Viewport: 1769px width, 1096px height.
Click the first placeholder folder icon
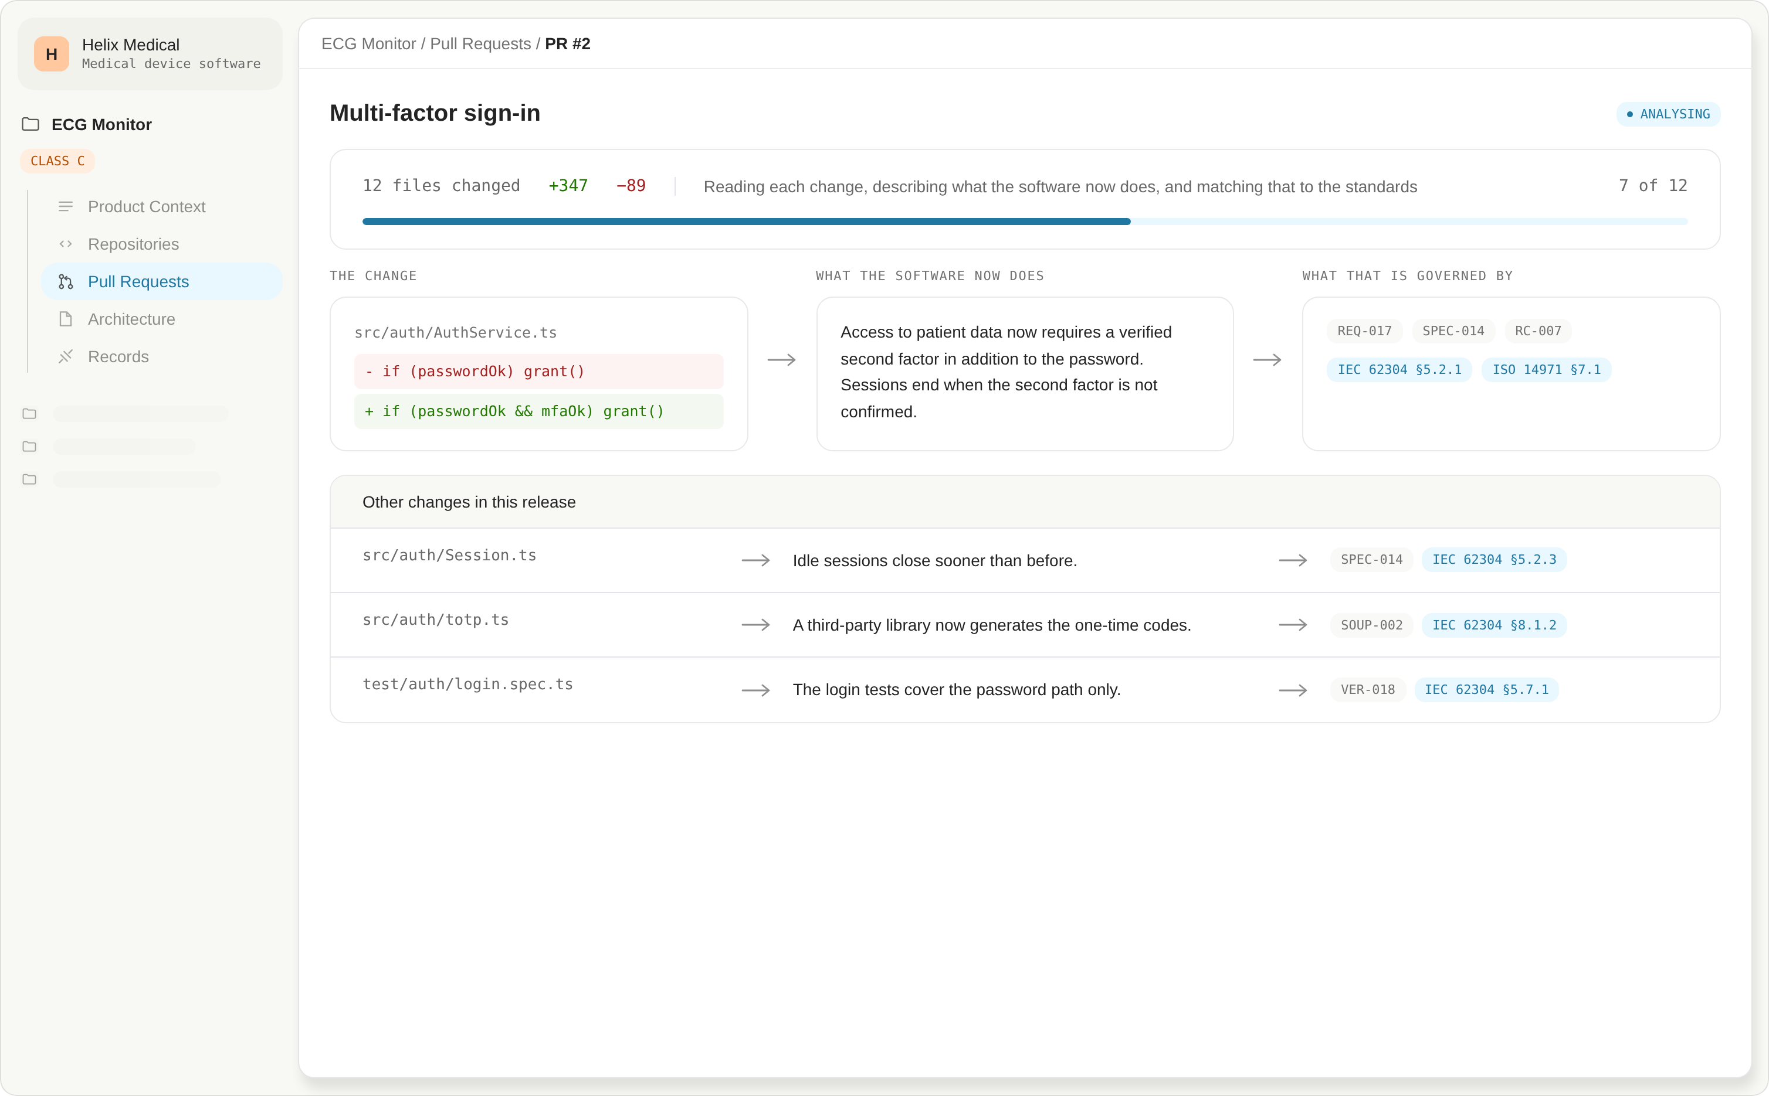pyautogui.click(x=29, y=414)
